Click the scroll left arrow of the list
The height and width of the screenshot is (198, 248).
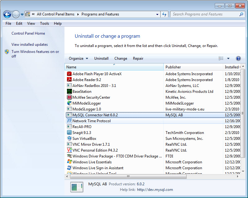tap(67, 176)
